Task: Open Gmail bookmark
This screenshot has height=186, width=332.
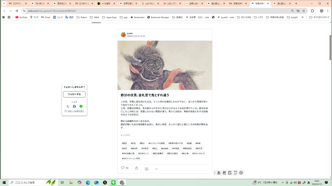Action: [x=46, y=17]
